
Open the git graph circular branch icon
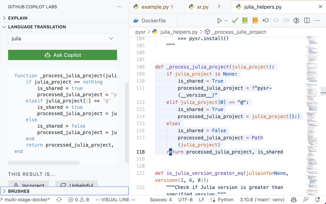pos(297,21)
